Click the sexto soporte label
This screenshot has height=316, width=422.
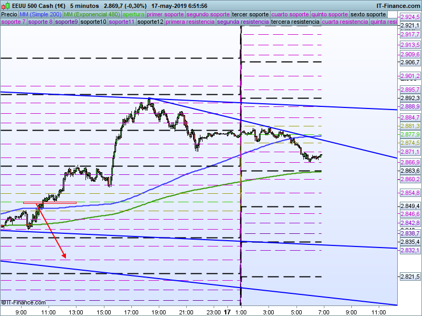[x=368, y=15]
